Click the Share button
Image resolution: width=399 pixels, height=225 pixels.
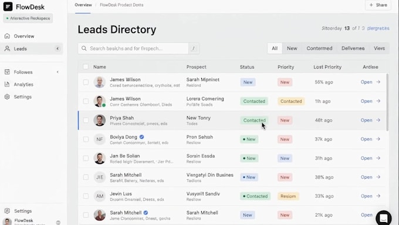pyautogui.click(x=378, y=5)
